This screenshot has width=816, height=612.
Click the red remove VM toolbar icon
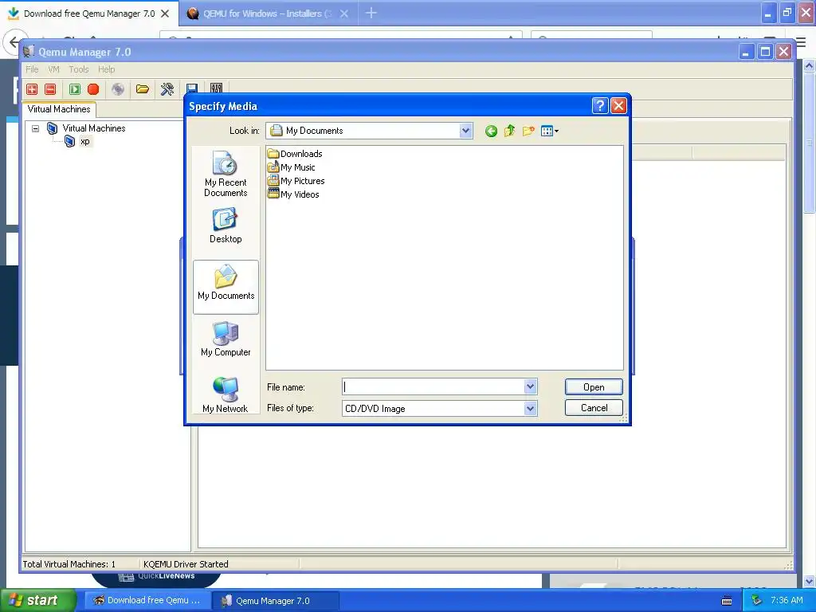tap(50, 89)
